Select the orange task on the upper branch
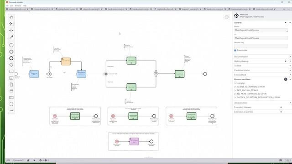Viewport: 292px width, 164px height. [x=66, y=61]
